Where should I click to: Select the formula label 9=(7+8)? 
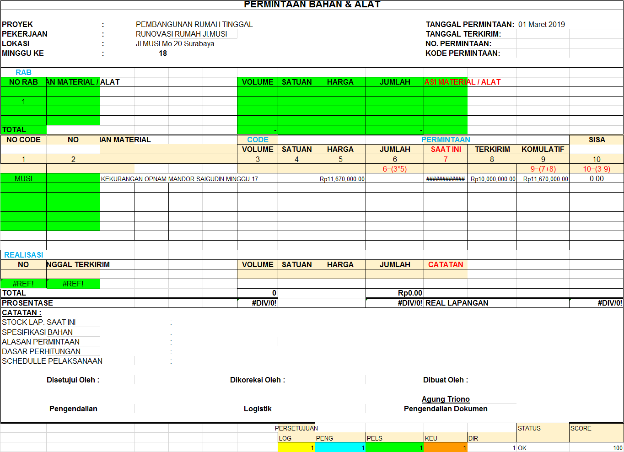543,169
